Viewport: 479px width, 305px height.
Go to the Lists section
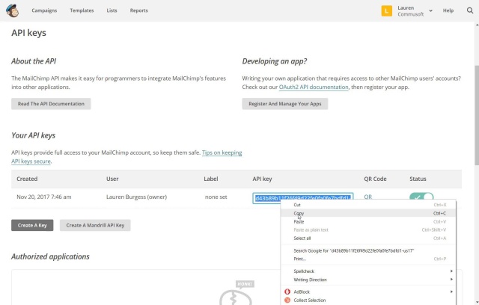tap(112, 10)
